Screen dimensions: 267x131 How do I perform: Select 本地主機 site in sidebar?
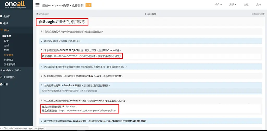pyautogui.click(x=6, y=36)
